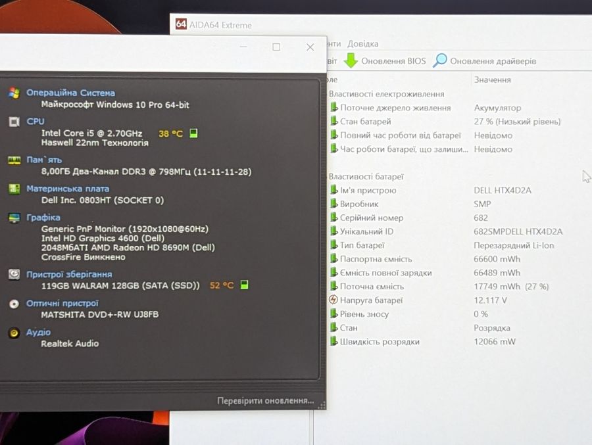Open the Материнська плата section link
Image resolution: width=592 pixels, height=445 pixels.
[68, 189]
